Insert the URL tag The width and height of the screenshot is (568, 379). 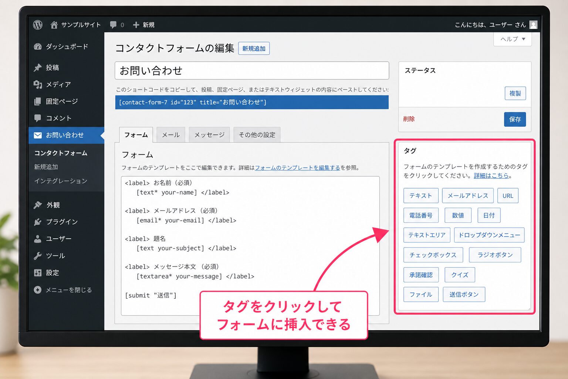coord(508,195)
